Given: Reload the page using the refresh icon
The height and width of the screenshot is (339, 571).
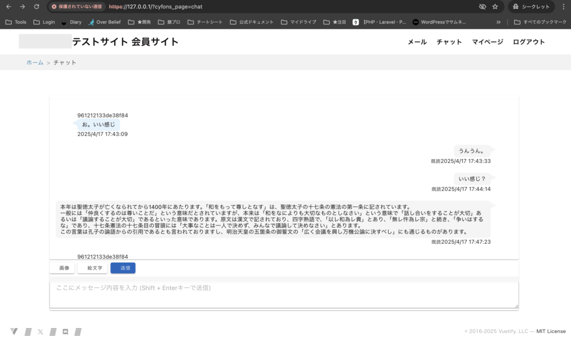Looking at the screenshot, I should (x=37, y=7).
